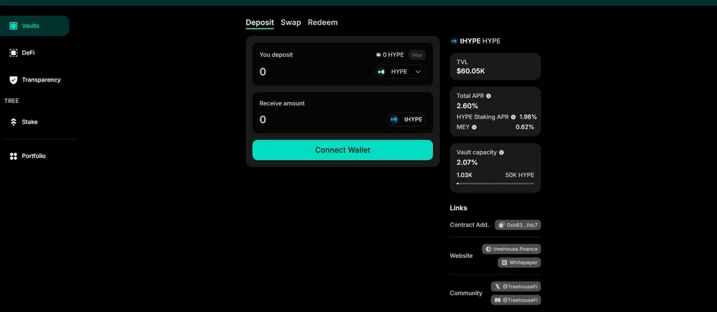717x312 pixels.
Task: Click the X logo icon for @TreehouseFi
Action: tap(497, 286)
